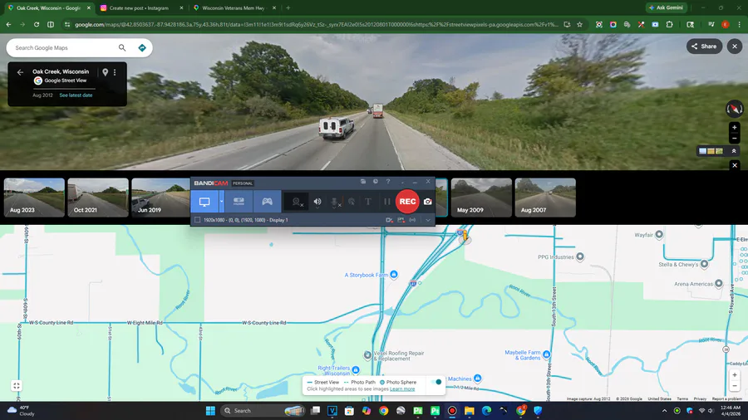Click Maybelle Farm & Gardens map pin
This screenshot has height=420, width=748.
pyautogui.click(x=546, y=354)
